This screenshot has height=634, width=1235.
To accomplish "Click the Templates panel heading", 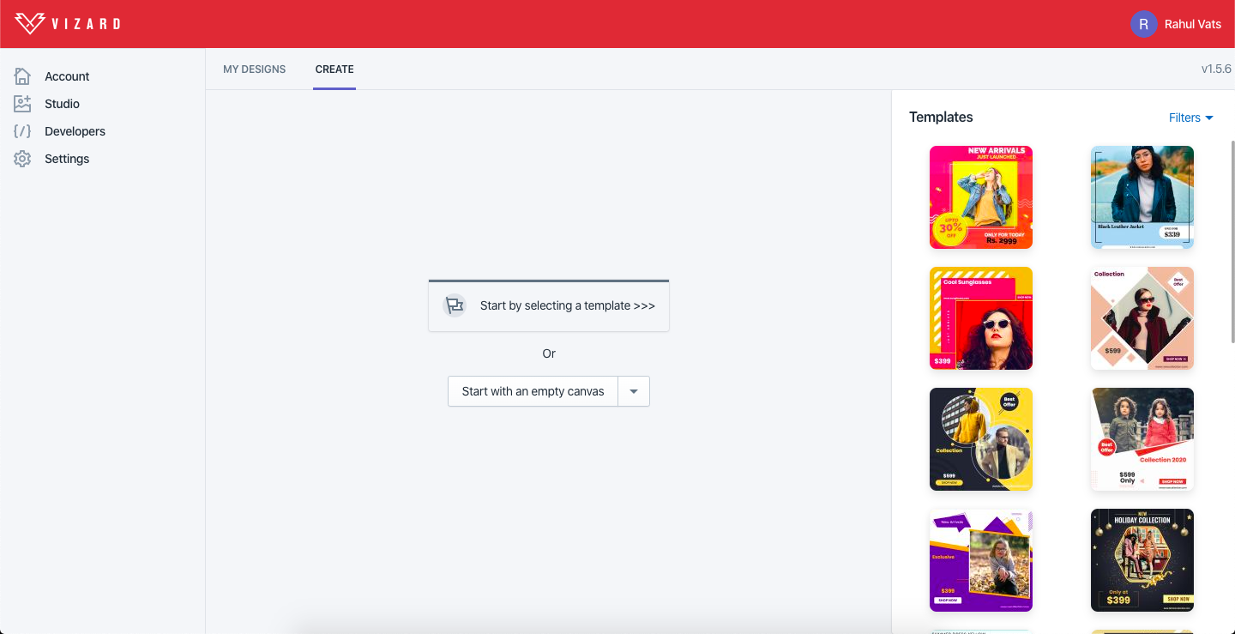I will coord(941,118).
